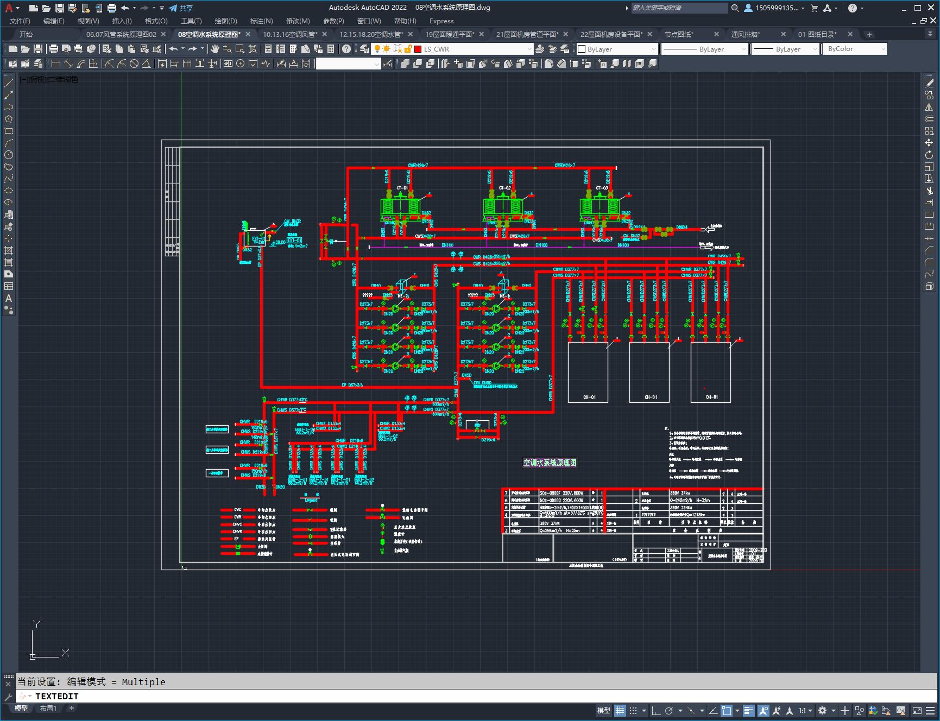Toggle ortho mode in status bar
The height and width of the screenshot is (721, 940).
click(x=656, y=710)
